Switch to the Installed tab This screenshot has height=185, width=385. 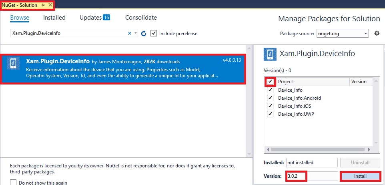pyautogui.click(x=54, y=18)
